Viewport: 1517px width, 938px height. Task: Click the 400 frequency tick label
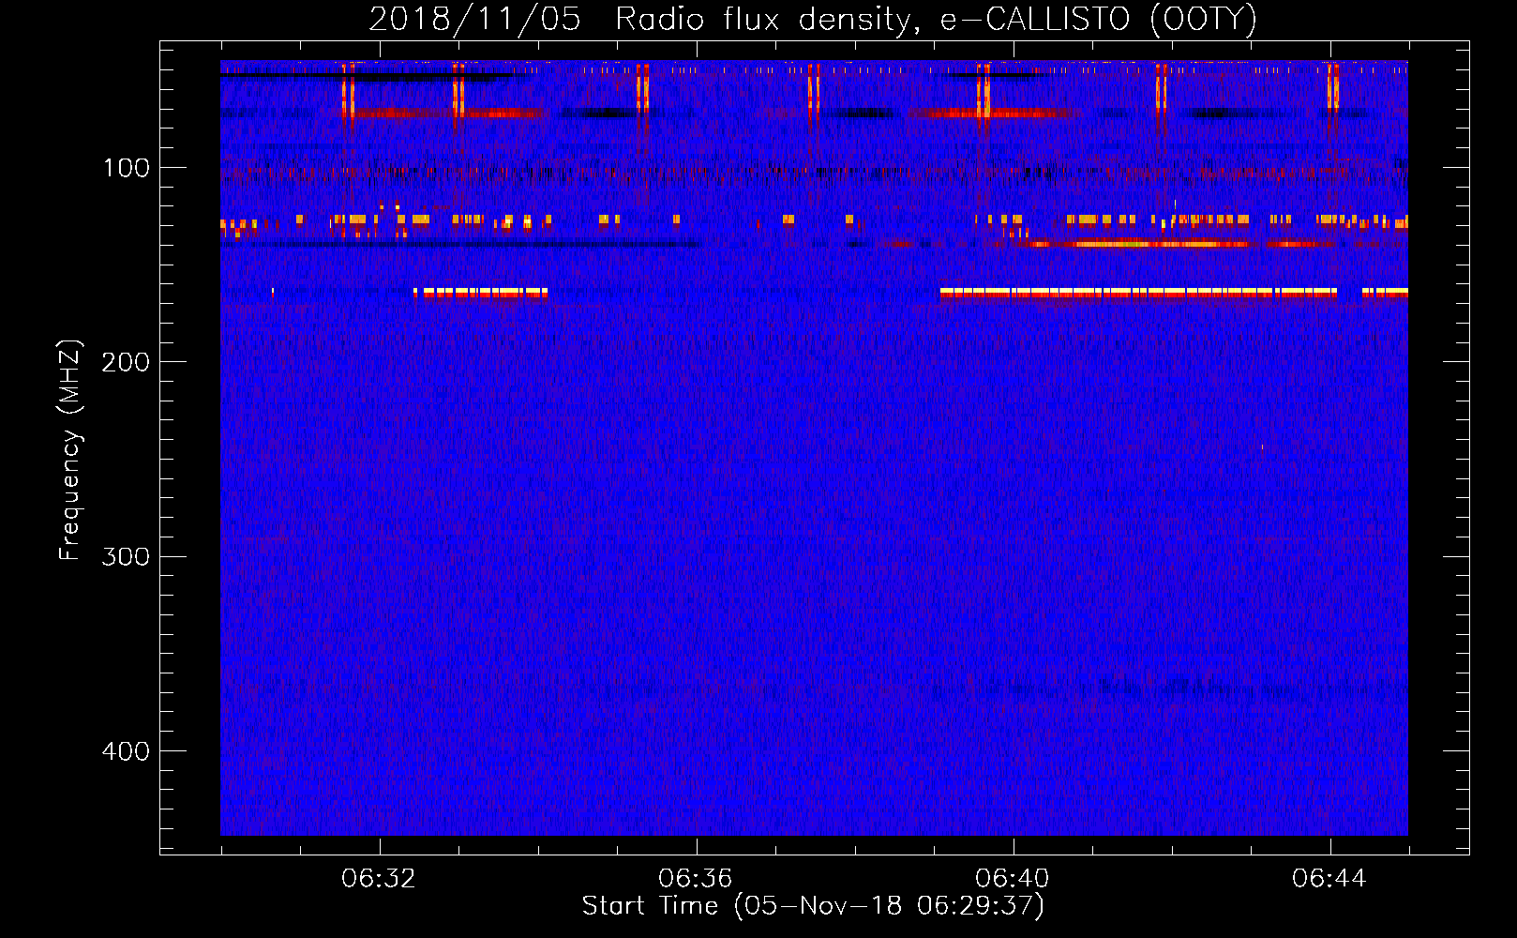point(125,751)
